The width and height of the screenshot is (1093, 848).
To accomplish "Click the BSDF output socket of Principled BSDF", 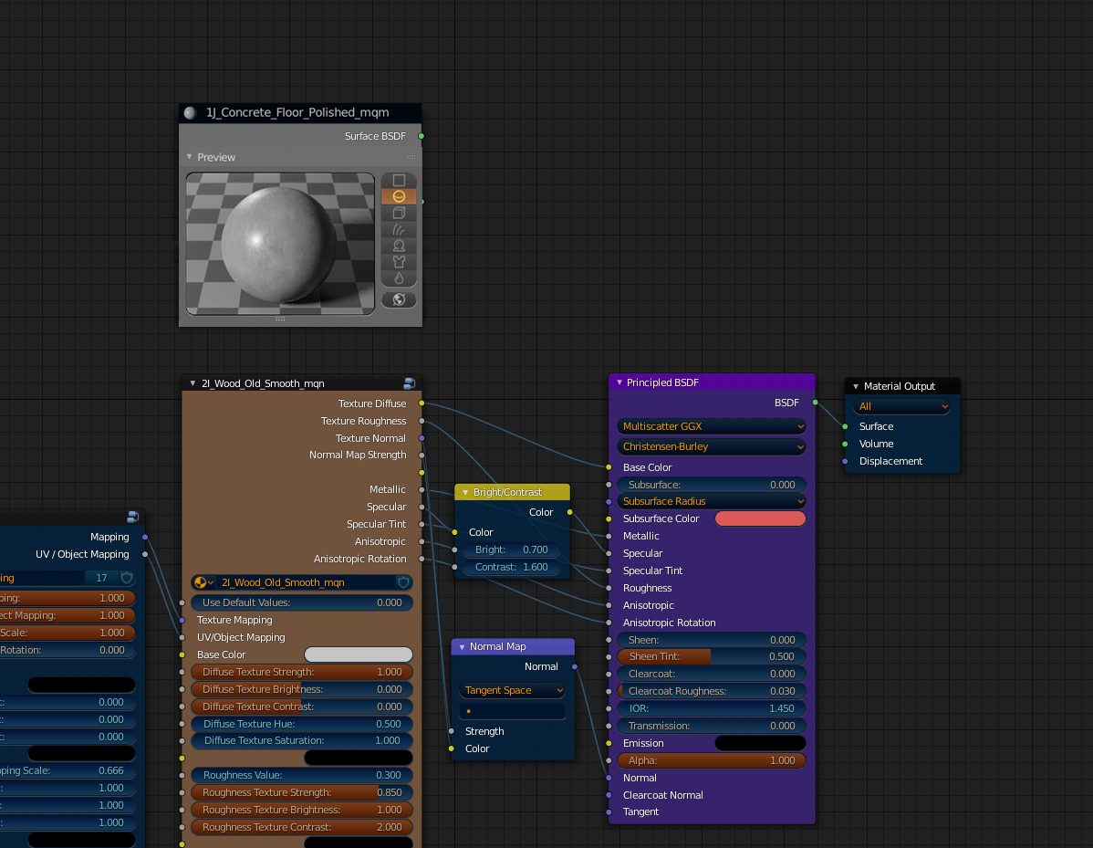I will 815,403.
